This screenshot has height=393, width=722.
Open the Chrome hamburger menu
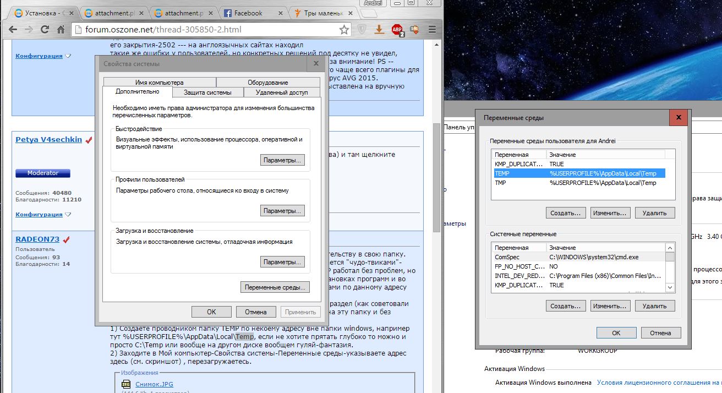coord(433,30)
